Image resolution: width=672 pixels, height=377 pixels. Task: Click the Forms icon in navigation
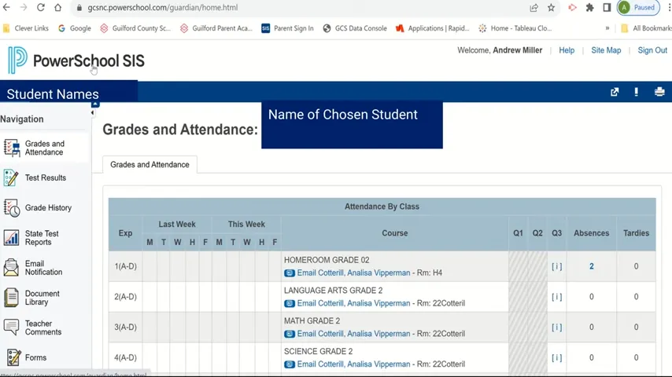pos(13,357)
